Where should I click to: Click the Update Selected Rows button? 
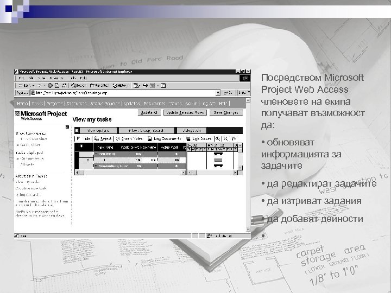click(185, 113)
